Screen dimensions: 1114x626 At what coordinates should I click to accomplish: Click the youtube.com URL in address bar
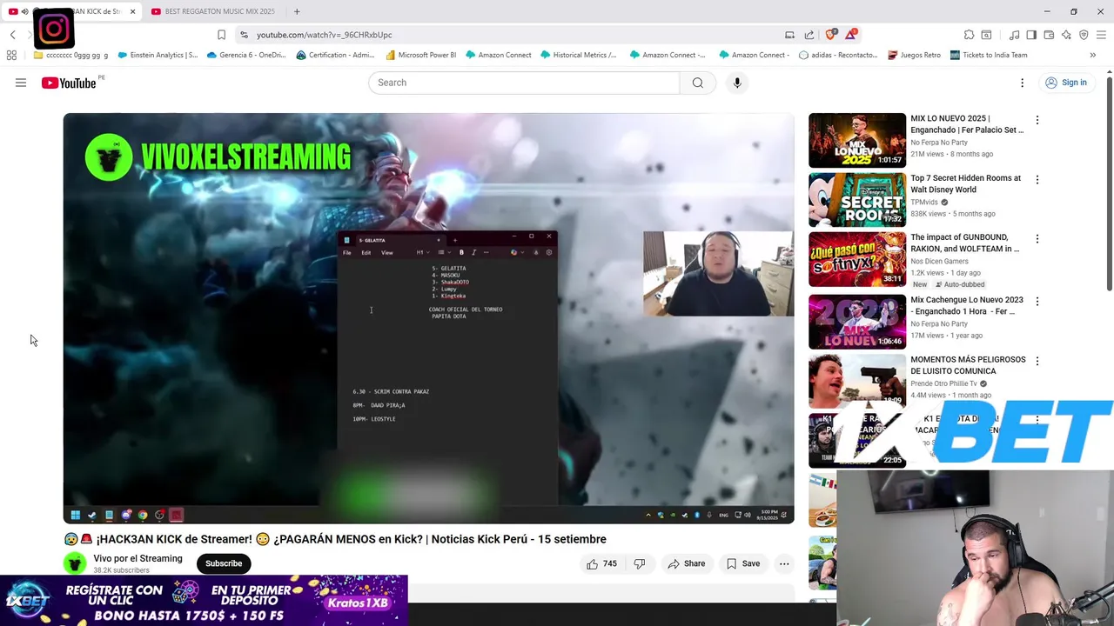pyautogui.click(x=324, y=35)
